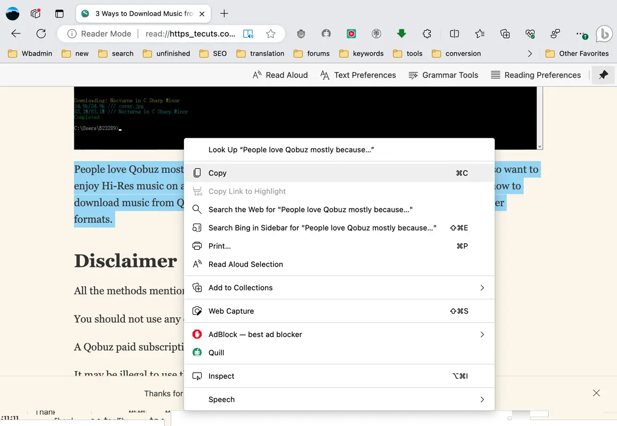Open the SEO bookmarks folder
This screenshot has width=617, height=426.
point(213,53)
